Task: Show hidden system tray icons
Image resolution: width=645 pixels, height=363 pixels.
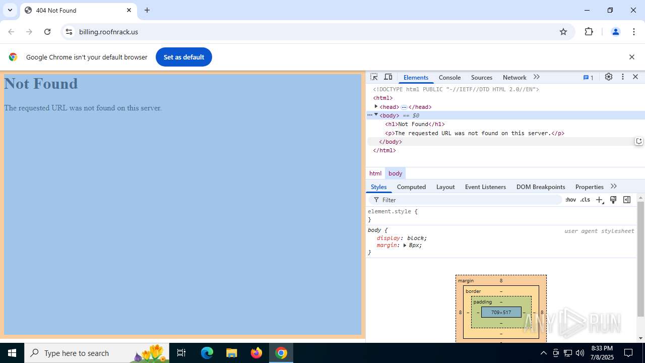Action: pos(543,353)
